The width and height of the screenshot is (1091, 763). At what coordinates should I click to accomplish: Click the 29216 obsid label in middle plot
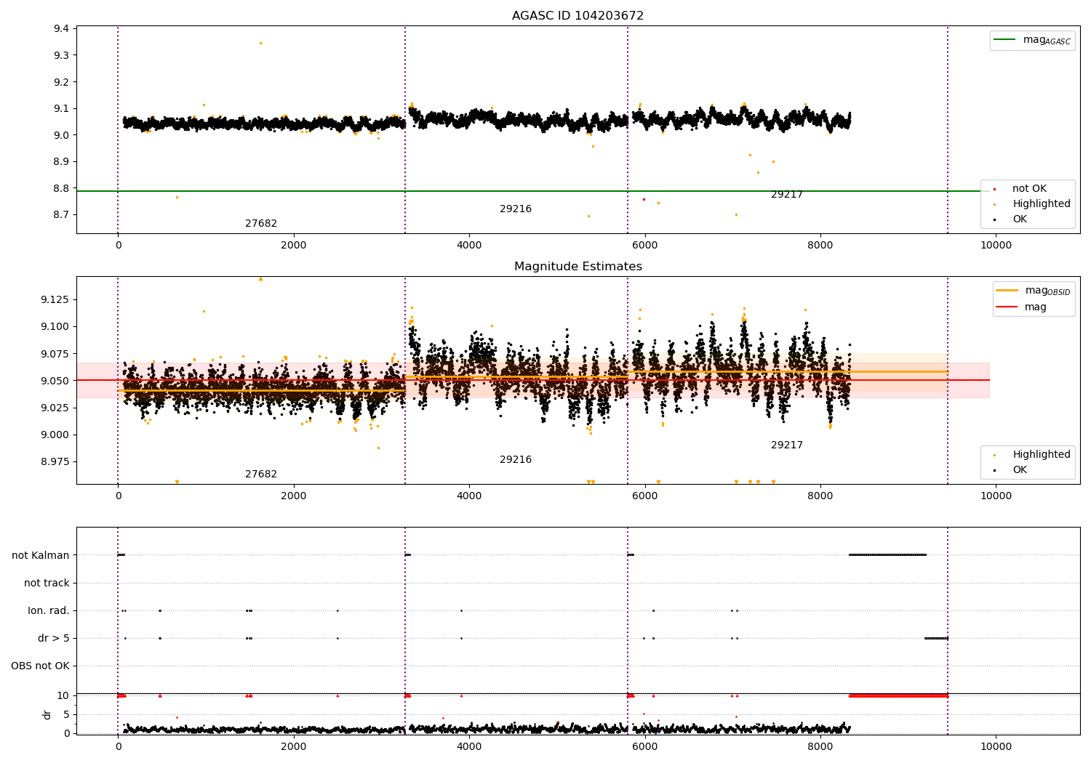point(516,460)
